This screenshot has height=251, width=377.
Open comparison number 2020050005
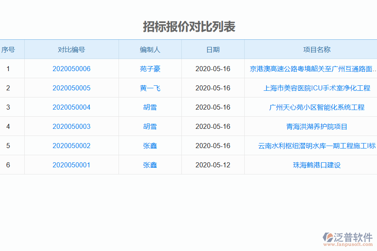coord(71,88)
